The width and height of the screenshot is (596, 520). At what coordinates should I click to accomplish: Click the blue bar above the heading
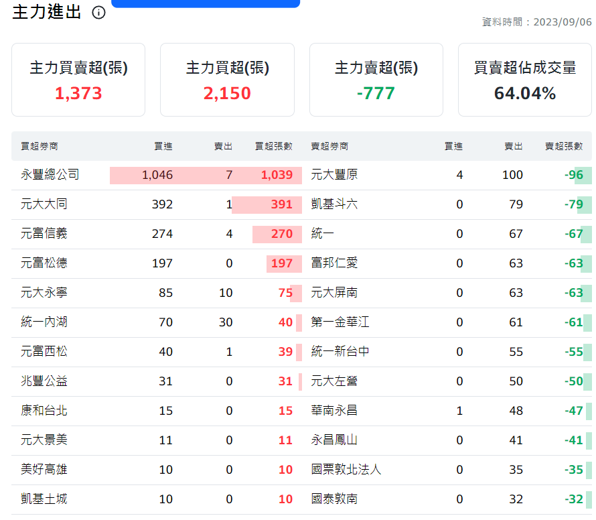205,3
